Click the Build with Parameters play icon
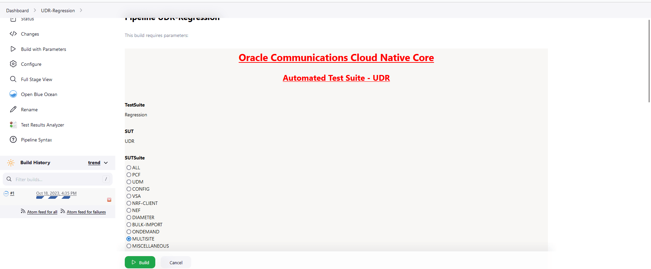 (13, 49)
